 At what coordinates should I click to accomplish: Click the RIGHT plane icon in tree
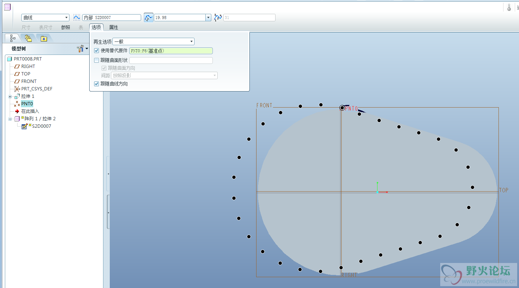pos(17,66)
